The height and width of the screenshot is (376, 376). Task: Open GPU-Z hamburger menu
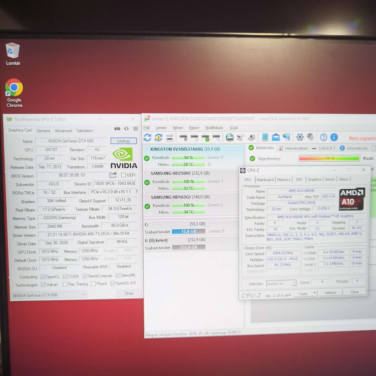pyautogui.click(x=136, y=129)
